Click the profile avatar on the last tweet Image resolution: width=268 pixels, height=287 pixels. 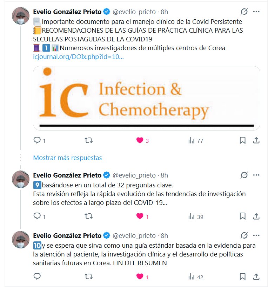coord(21,240)
